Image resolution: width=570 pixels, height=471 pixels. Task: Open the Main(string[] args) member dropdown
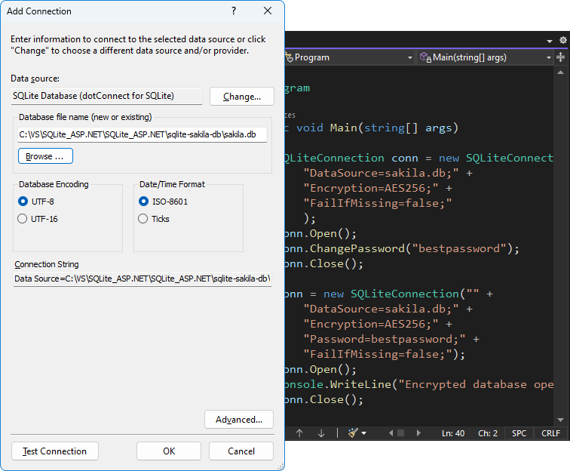click(x=548, y=57)
